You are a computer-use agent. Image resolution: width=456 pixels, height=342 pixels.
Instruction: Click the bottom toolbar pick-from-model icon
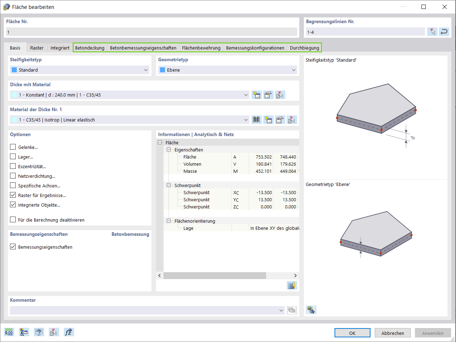[53, 332]
